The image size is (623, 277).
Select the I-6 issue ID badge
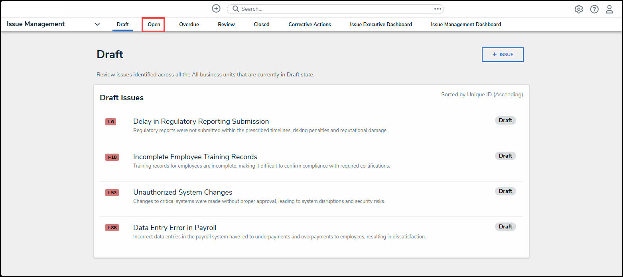pyautogui.click(x=110, y=122)
